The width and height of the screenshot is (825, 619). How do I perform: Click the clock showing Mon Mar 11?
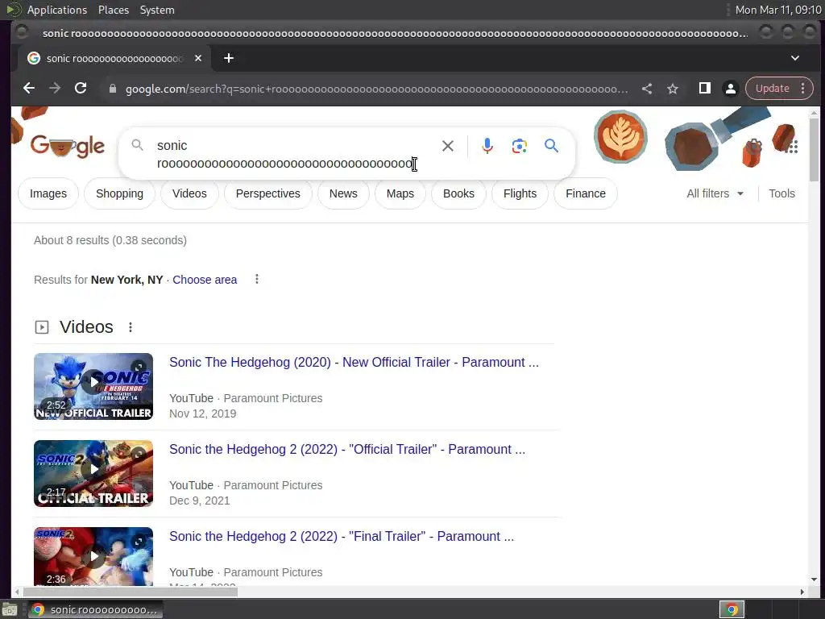777,10
